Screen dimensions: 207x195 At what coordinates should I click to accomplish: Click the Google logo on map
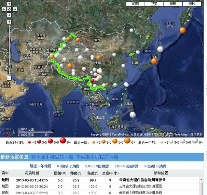pyautogui.click(x=8, y=133)
